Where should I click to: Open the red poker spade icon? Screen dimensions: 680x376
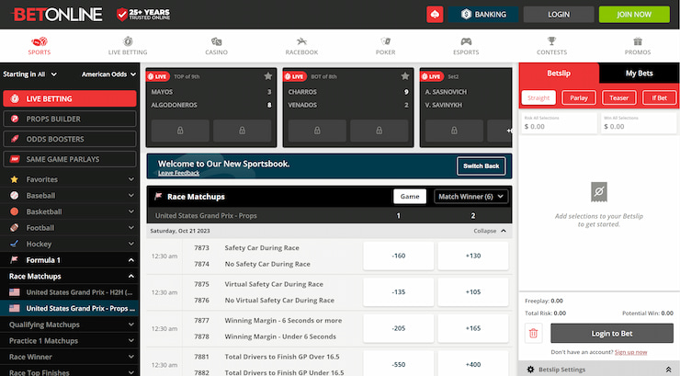435,15
